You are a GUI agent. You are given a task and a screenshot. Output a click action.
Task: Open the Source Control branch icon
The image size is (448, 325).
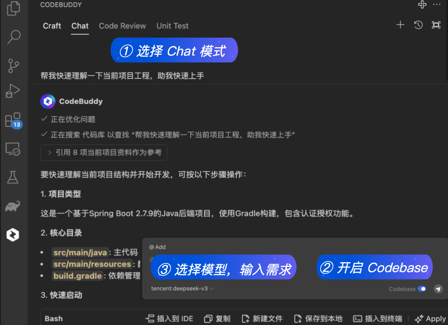(14, 66)
